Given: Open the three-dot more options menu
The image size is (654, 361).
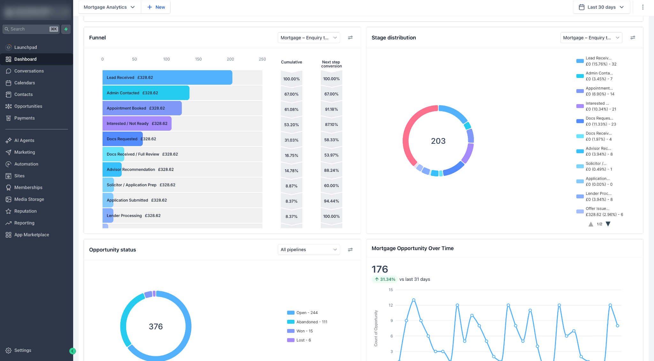Looking at the screenshot, I should tap(643, 7).
